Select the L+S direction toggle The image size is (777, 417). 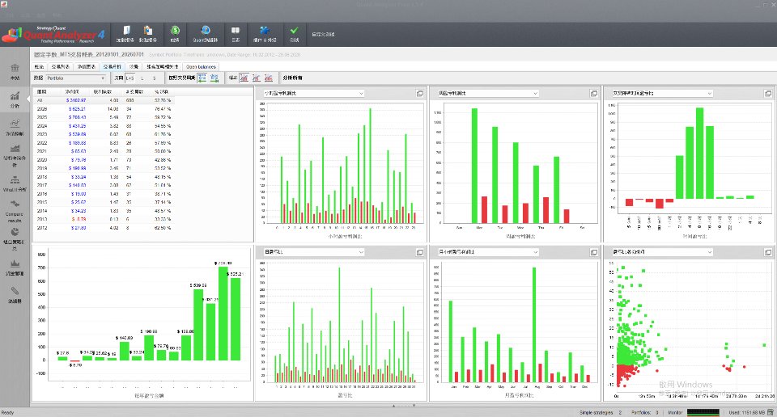click(x=130, y=78)
